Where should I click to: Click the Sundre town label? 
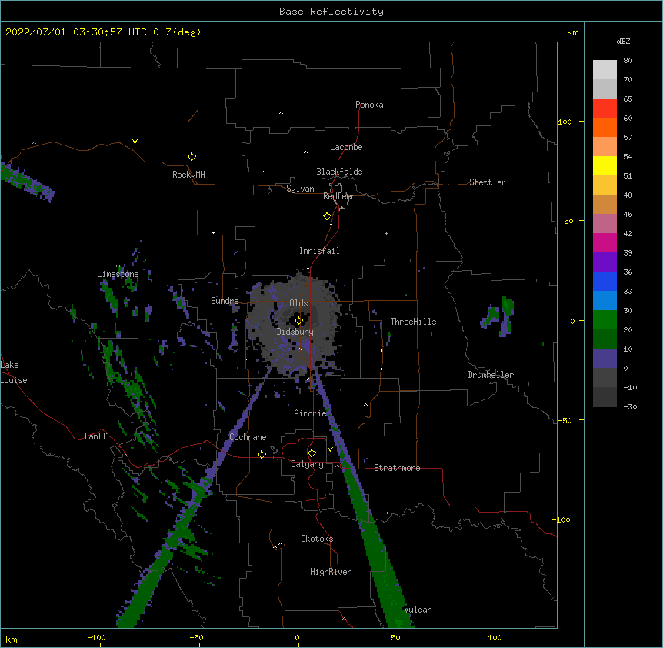coord(225,301)
